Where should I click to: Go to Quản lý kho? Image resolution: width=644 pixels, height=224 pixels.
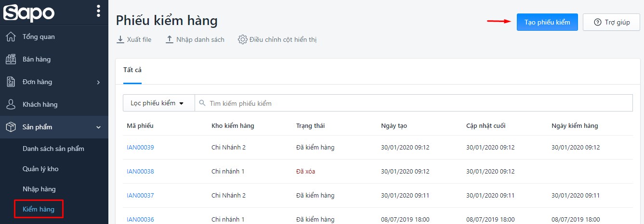pos(40,169)
